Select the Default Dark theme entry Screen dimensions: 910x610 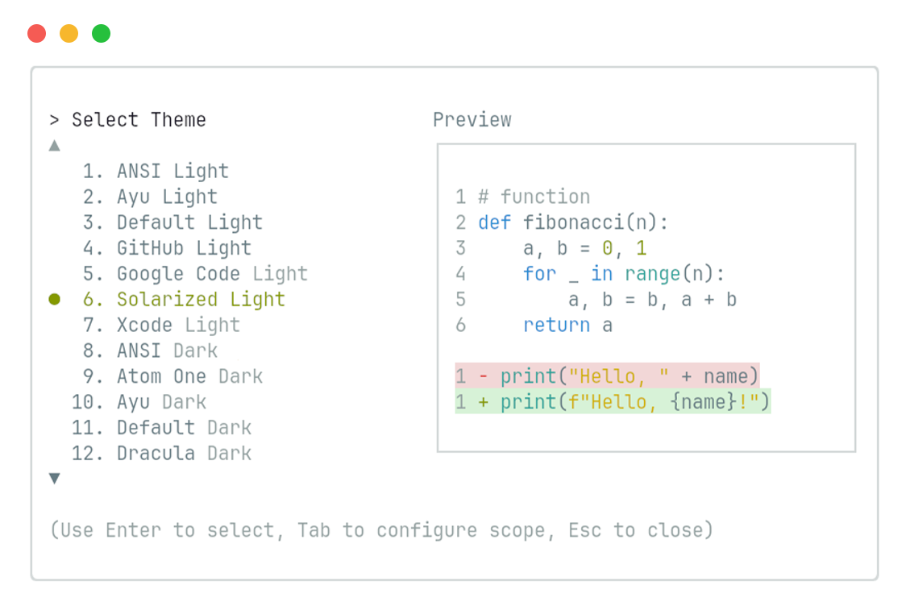coord(178,428)
